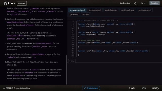Click the balanceOf function declaration line
The height and width of the screenshot is (91, 162).
pyautogui.click(x=106, y=24)
